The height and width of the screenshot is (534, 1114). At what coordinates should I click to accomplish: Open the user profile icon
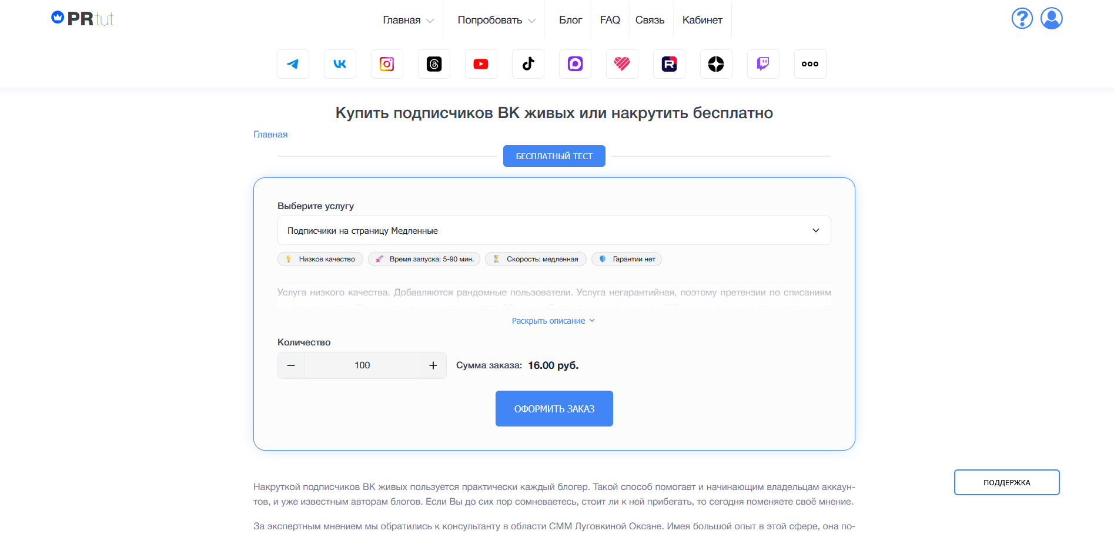click(1052, 18)
